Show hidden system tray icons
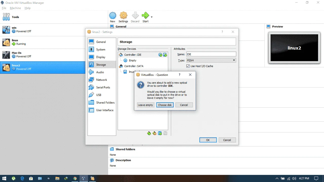 coord(277,178)
